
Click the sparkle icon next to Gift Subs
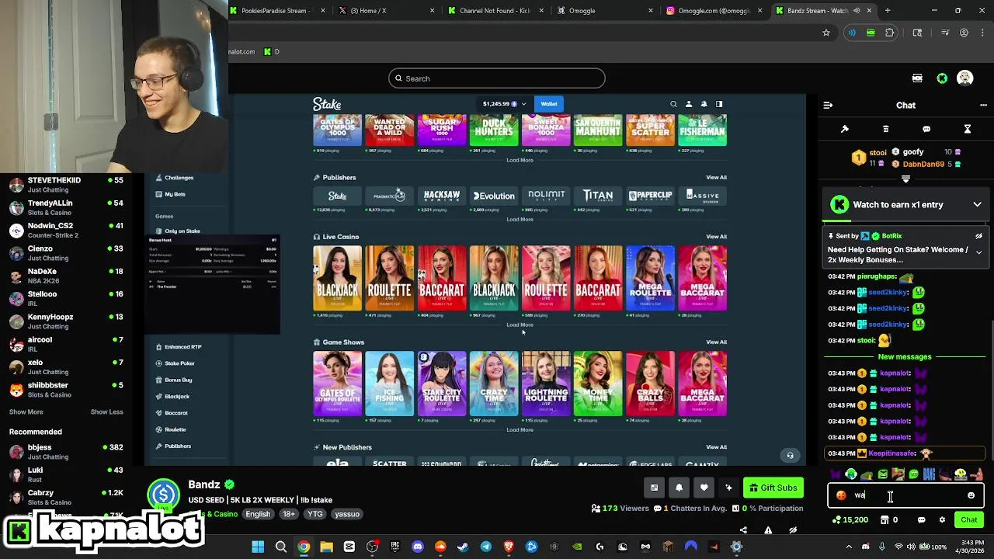pyautogui.click(x=728, y=488)
